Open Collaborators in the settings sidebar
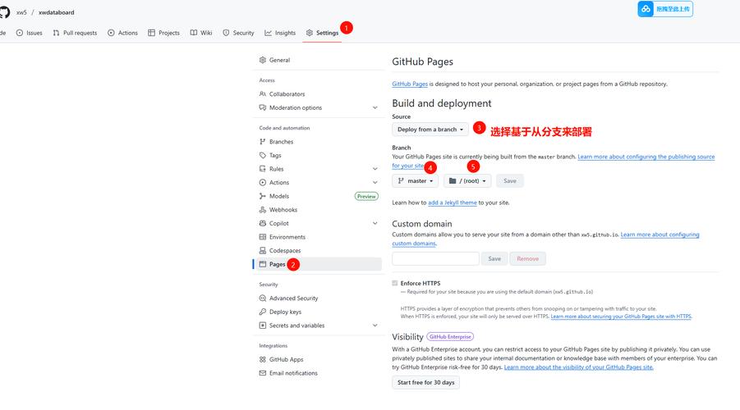740x410 pixels. tap(287, 94)
